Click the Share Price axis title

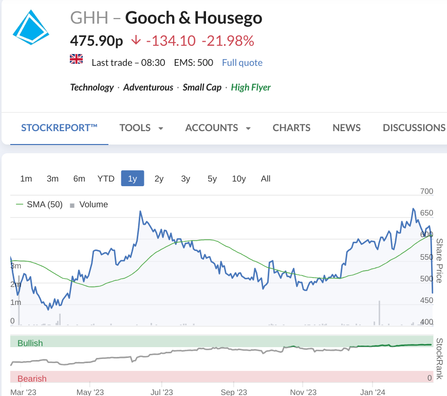(x=440, y=261)
